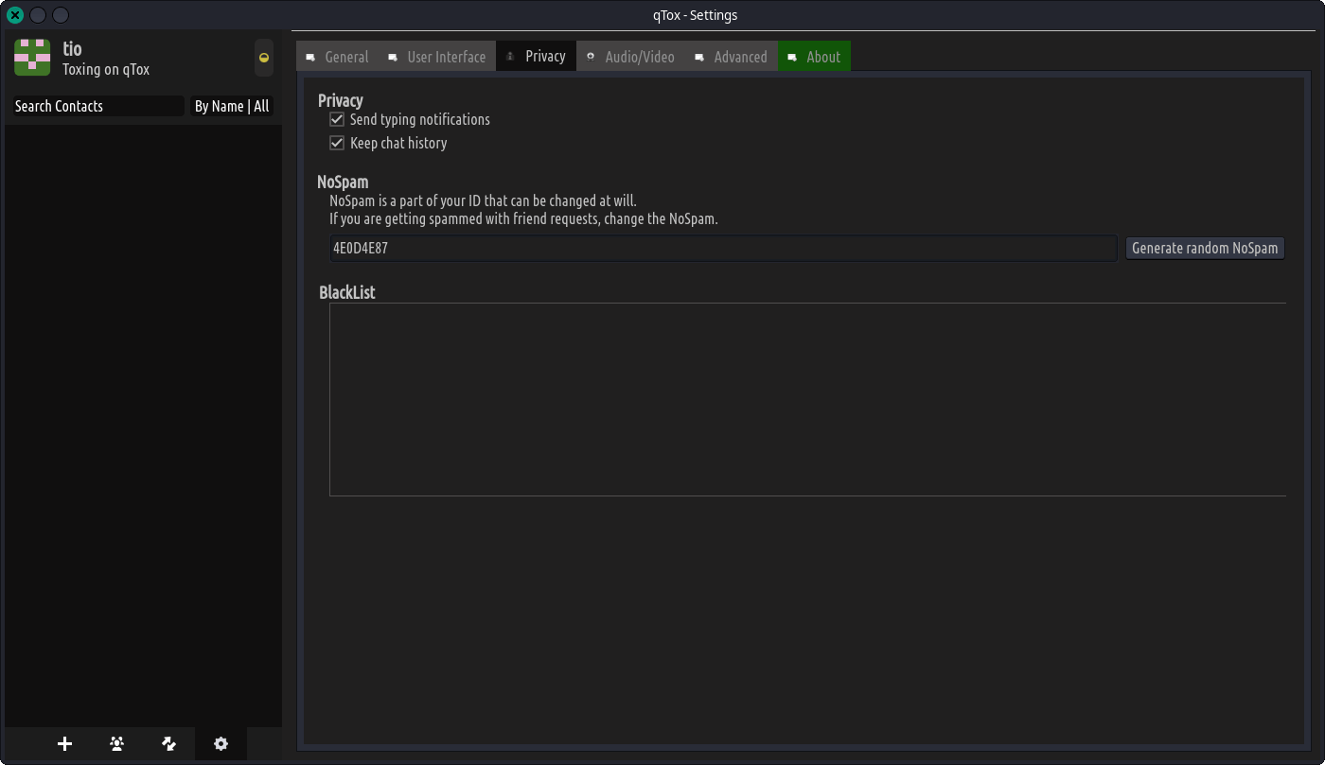The height and width of the screenshot is (765, 1325).
Task: Open the group chat icon
Action: [116, 744]
